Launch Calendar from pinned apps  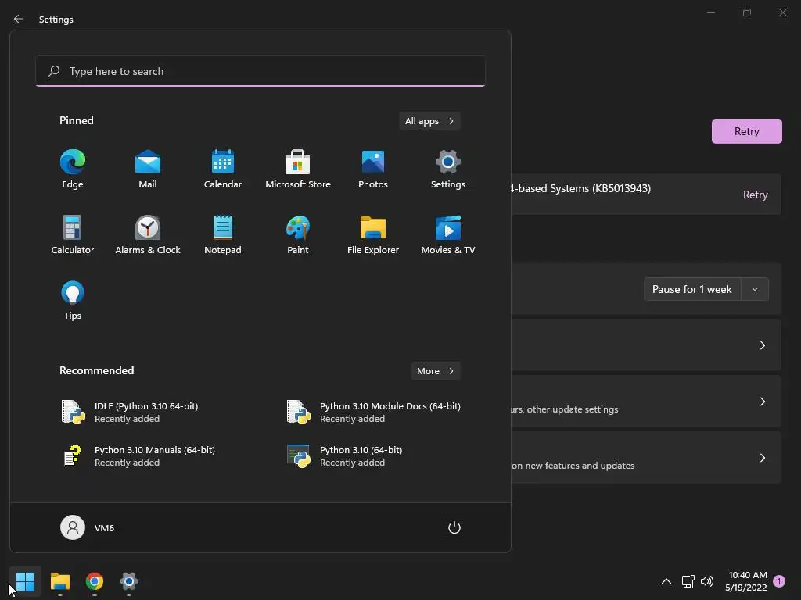tap(223, 170)
